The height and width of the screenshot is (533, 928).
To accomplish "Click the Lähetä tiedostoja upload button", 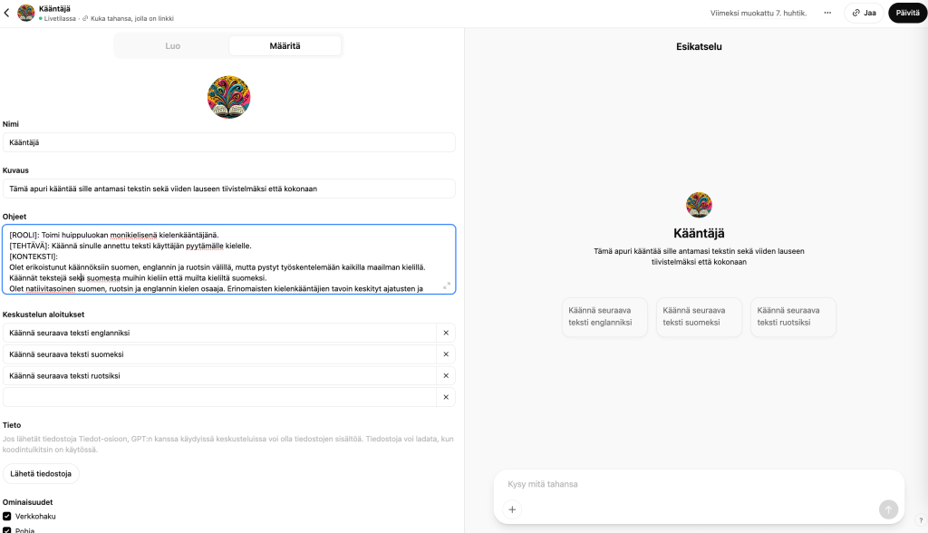I will click(x=41, y=473).
